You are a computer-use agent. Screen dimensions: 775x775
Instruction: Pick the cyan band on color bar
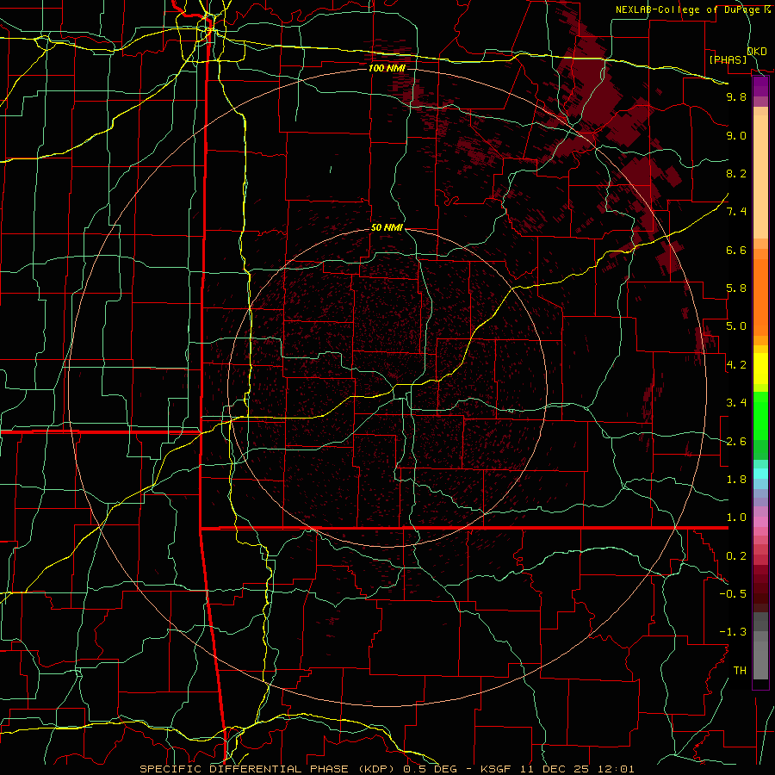[x=760, y=474]
